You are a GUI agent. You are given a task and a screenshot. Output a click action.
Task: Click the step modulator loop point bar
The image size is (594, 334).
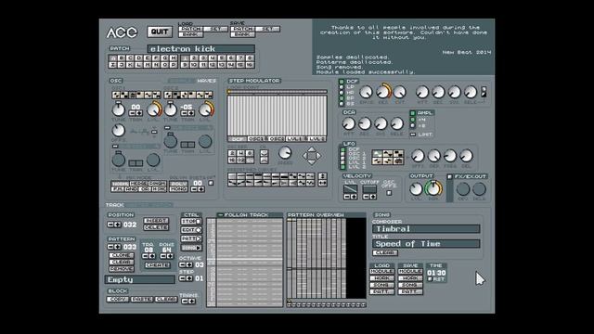coord(277,92)
